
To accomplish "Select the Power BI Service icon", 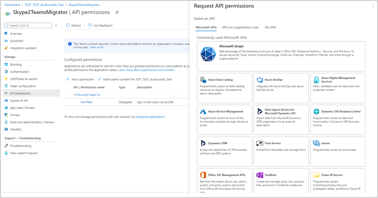I will pyautogui.click(x=316, y=175).
